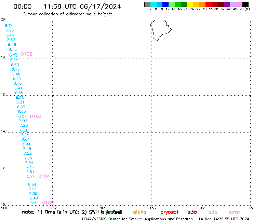
Task: Click the longitude axis label '-153'
Action: pos(201,208)
